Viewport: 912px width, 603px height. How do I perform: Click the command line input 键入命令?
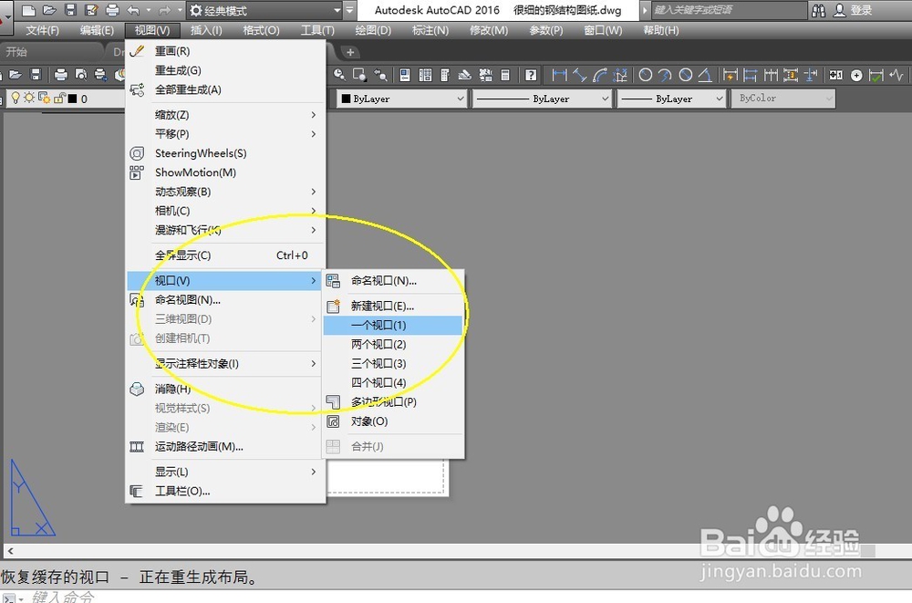coord(63,597)
